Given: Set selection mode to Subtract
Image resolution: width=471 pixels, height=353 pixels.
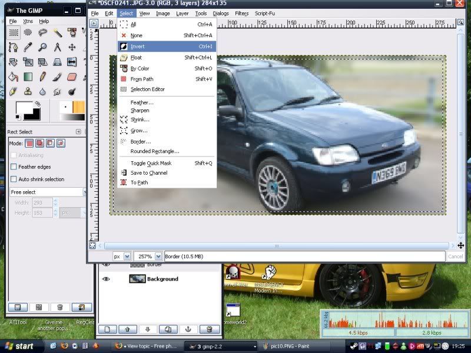Looking at the screenshot, I should [50, 143].
